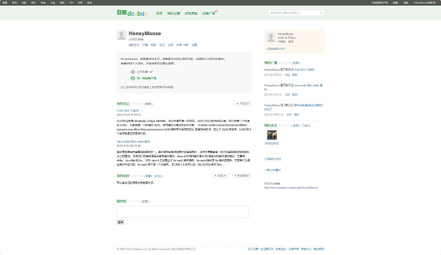
Task: Click HoneyMoose's large profile avatar
Action: tap(122, 35)
